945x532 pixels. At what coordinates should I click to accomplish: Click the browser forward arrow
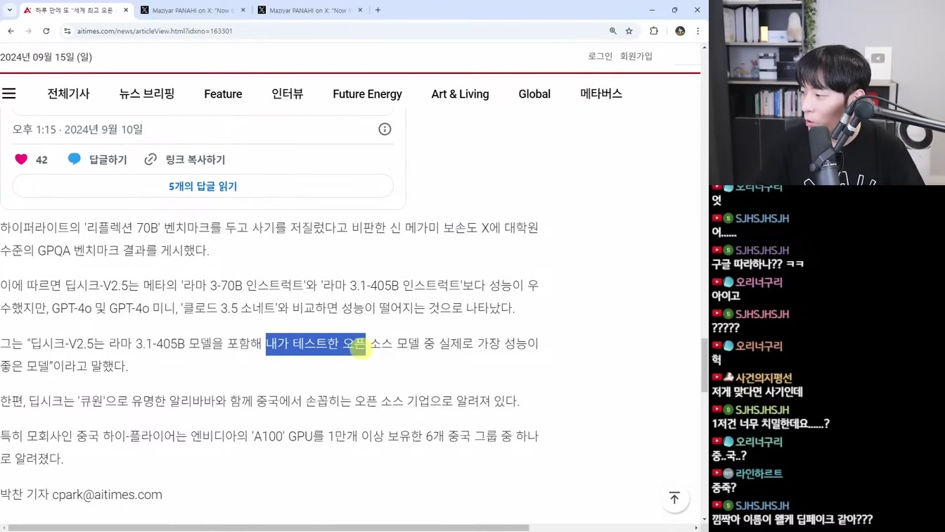pos(28,31)
